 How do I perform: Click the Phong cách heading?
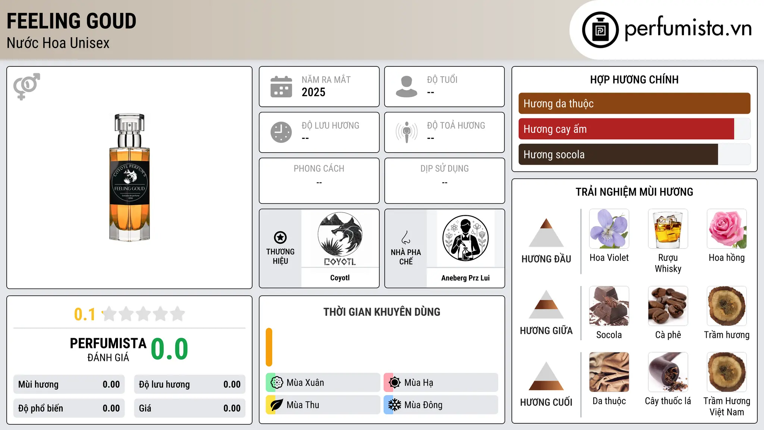(x=319, y=169)
